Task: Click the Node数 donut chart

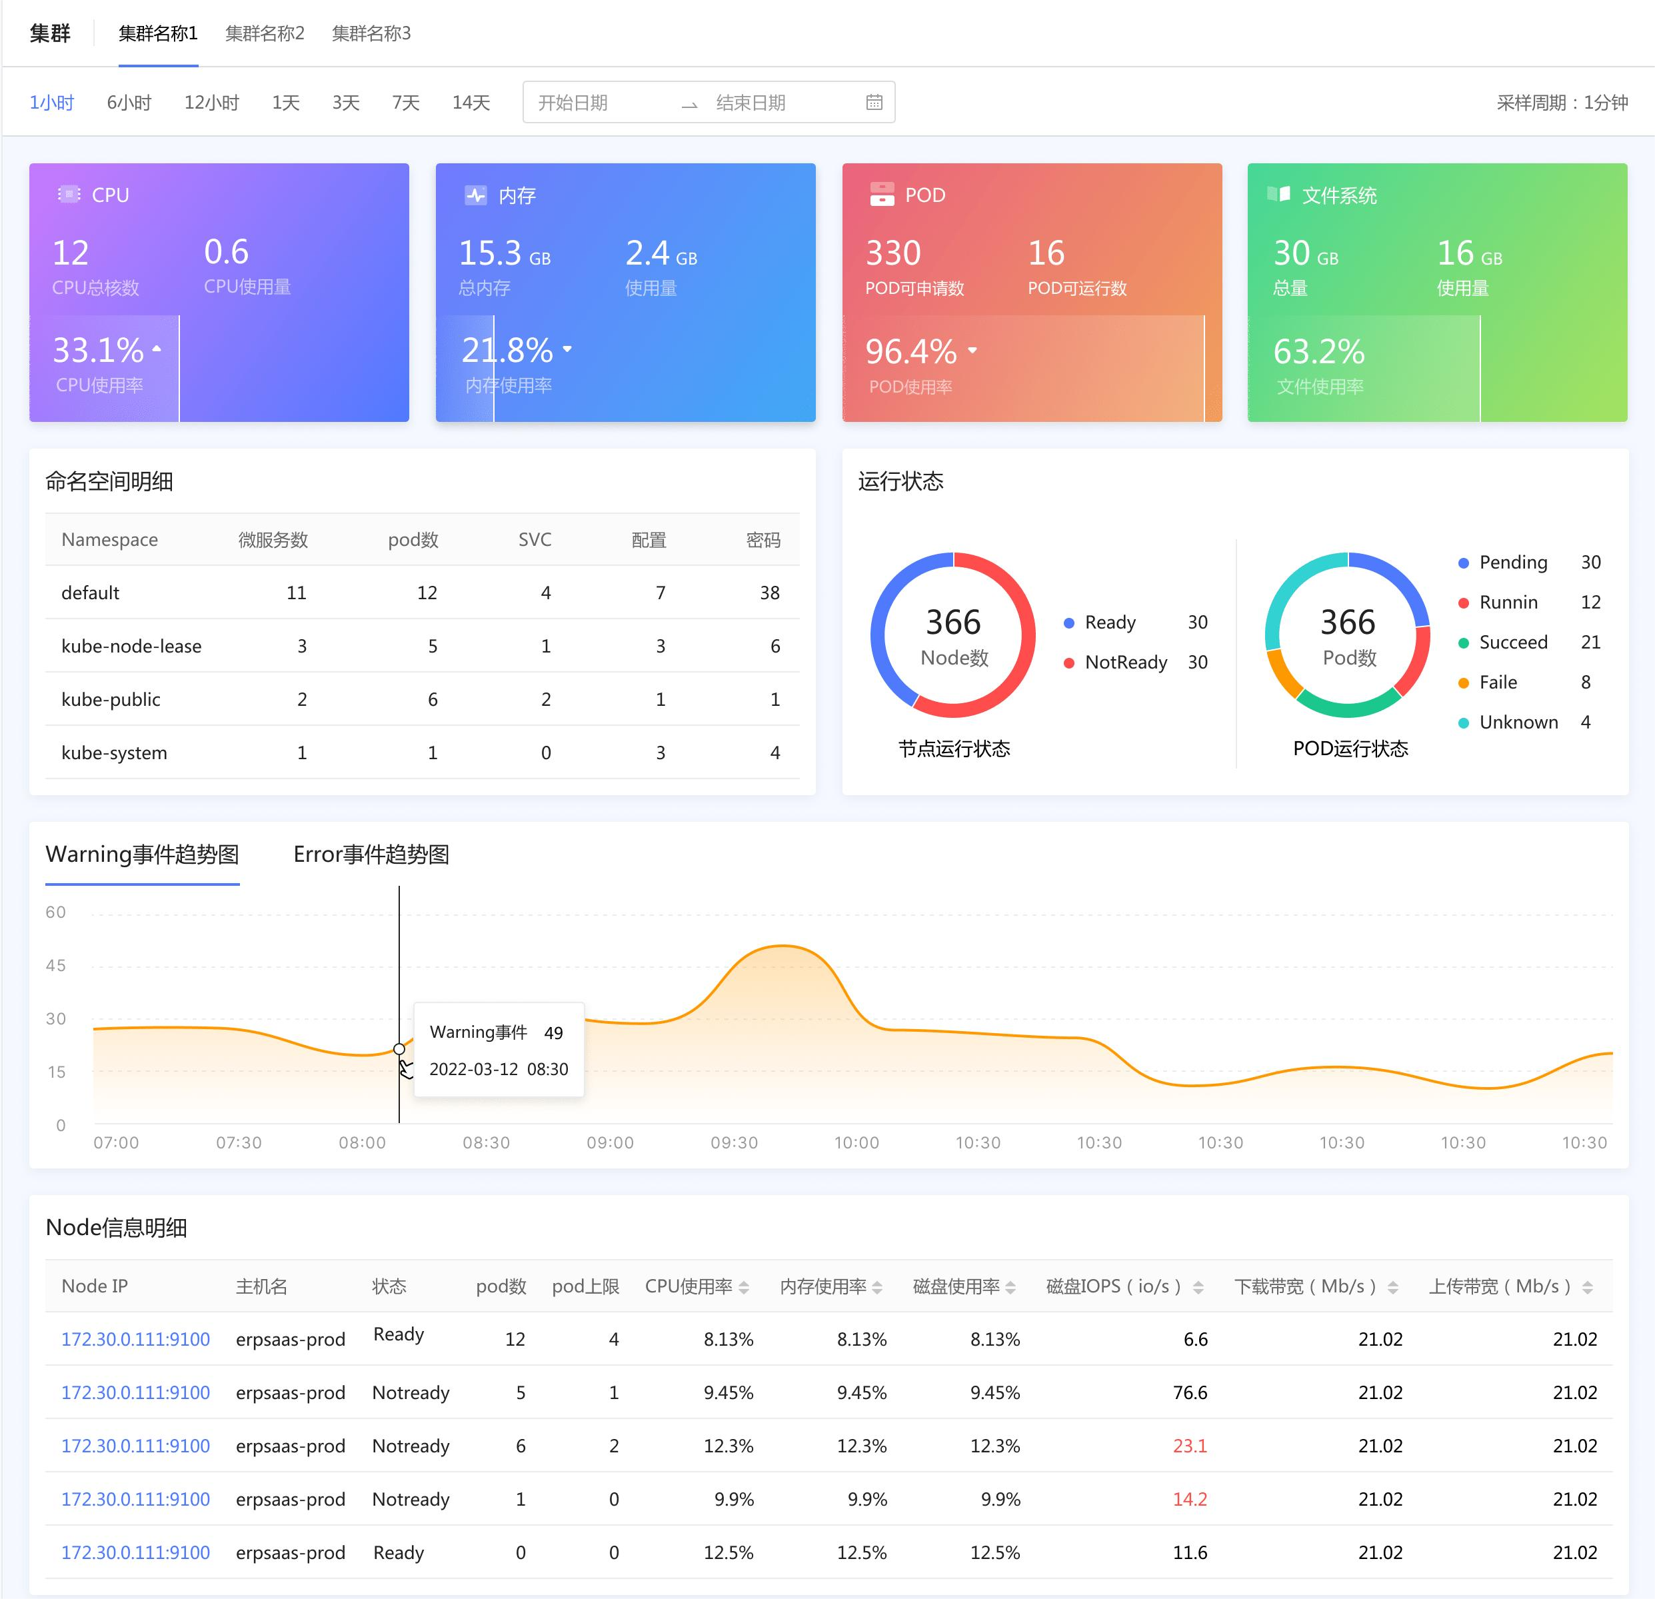Action: 953,635
